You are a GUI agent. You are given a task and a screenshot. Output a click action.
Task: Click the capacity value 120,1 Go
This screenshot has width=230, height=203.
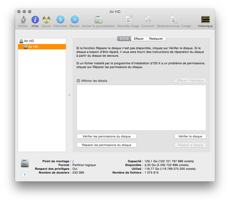pos(169,161)
